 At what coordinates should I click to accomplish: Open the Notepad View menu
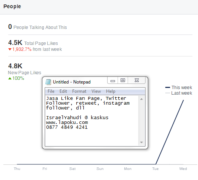pos(96,91)
